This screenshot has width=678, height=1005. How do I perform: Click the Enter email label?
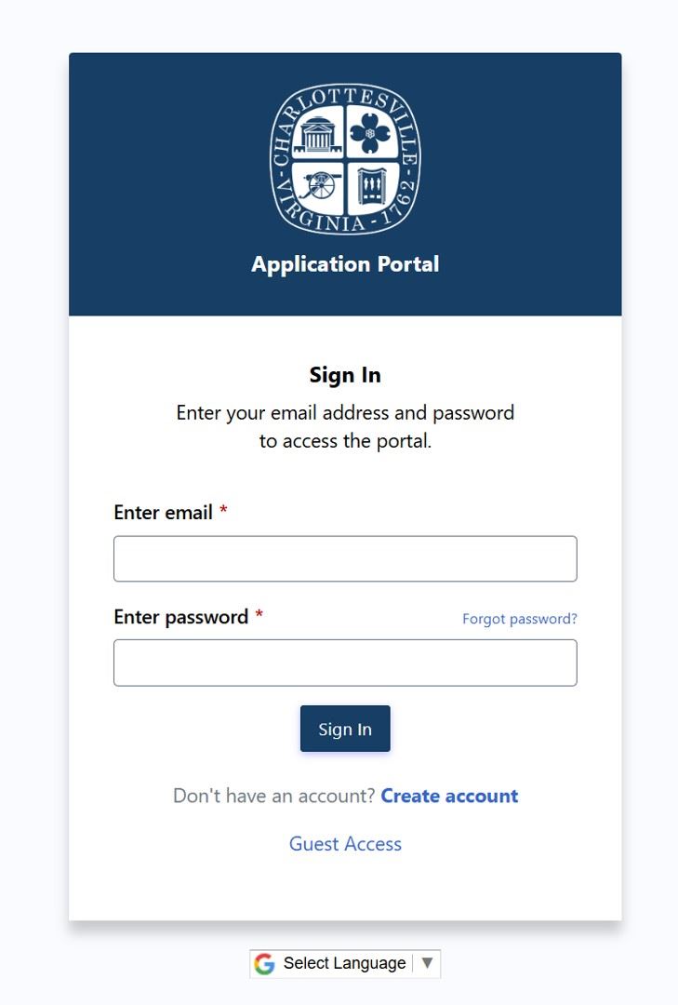click(x=164, y=513)
